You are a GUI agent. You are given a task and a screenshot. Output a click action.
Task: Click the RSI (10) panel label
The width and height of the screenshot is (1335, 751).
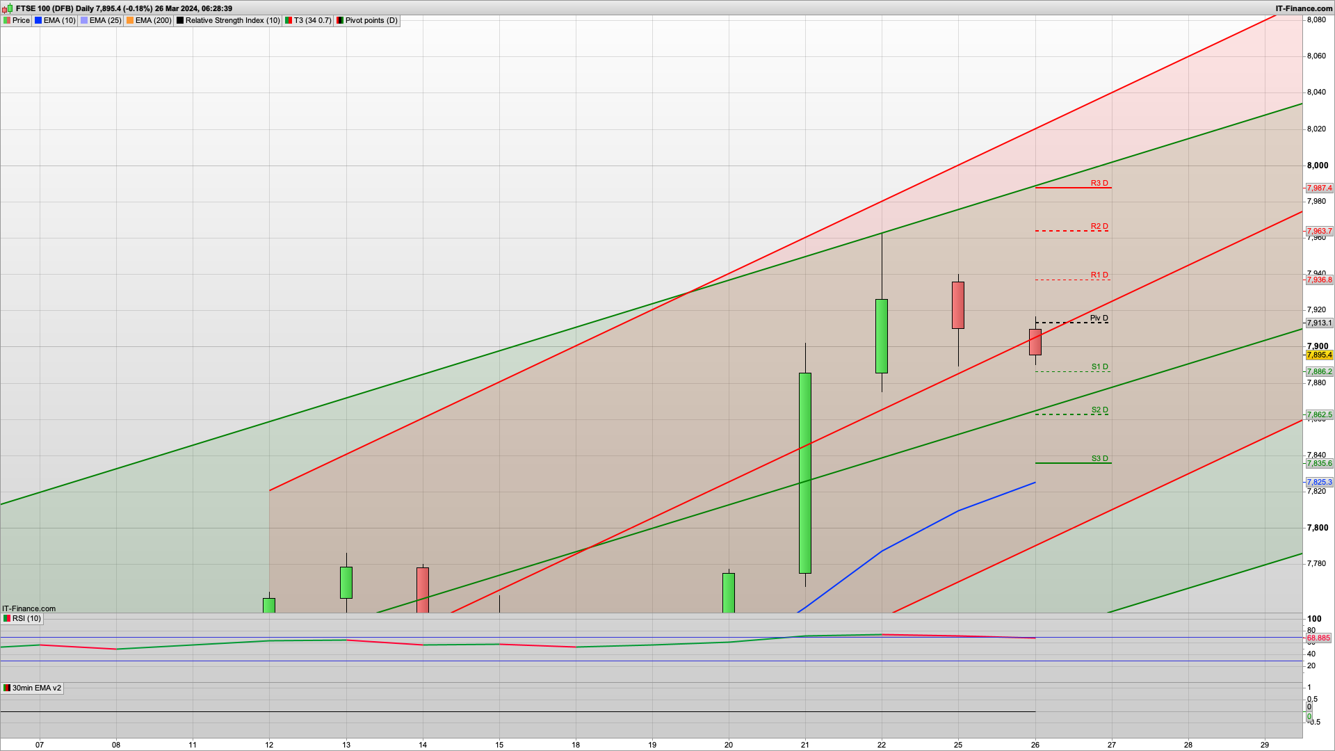pyautogui.click(x=22, y=618)
